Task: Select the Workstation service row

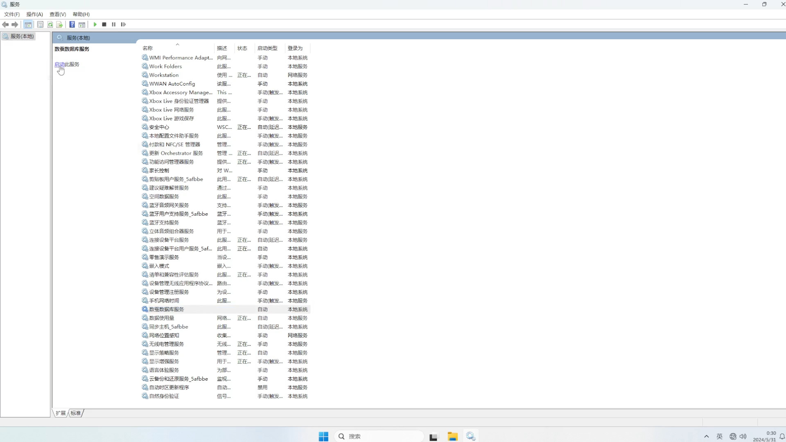Action: 164,75
